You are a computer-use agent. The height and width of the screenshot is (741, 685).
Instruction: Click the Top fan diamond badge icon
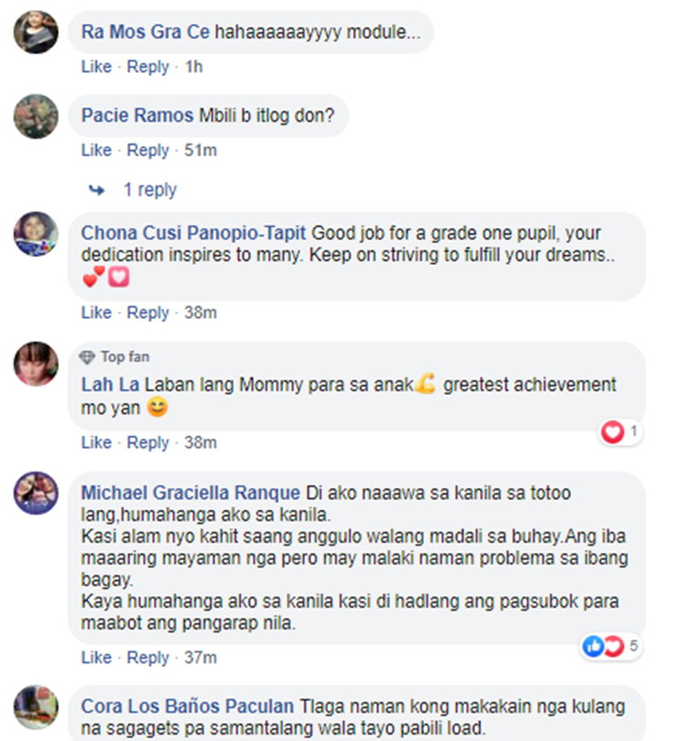(87, 357)
